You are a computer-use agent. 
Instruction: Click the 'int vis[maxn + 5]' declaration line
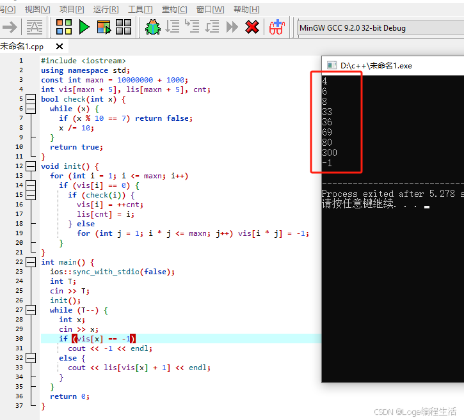(x=126, y=89)
